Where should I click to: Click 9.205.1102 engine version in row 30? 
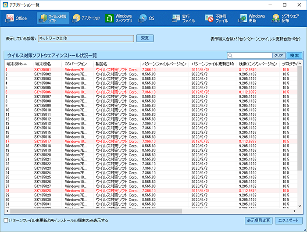click(x=248, y=200)
